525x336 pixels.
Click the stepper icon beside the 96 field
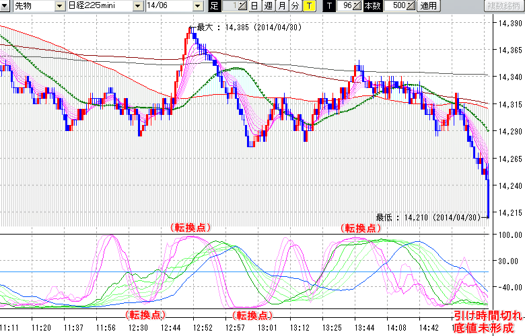(357, 6)
